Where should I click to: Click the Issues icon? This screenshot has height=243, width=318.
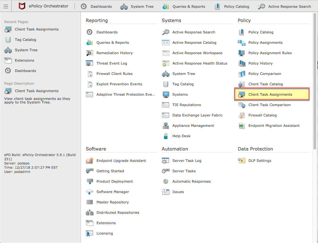(x=165, y=192)
